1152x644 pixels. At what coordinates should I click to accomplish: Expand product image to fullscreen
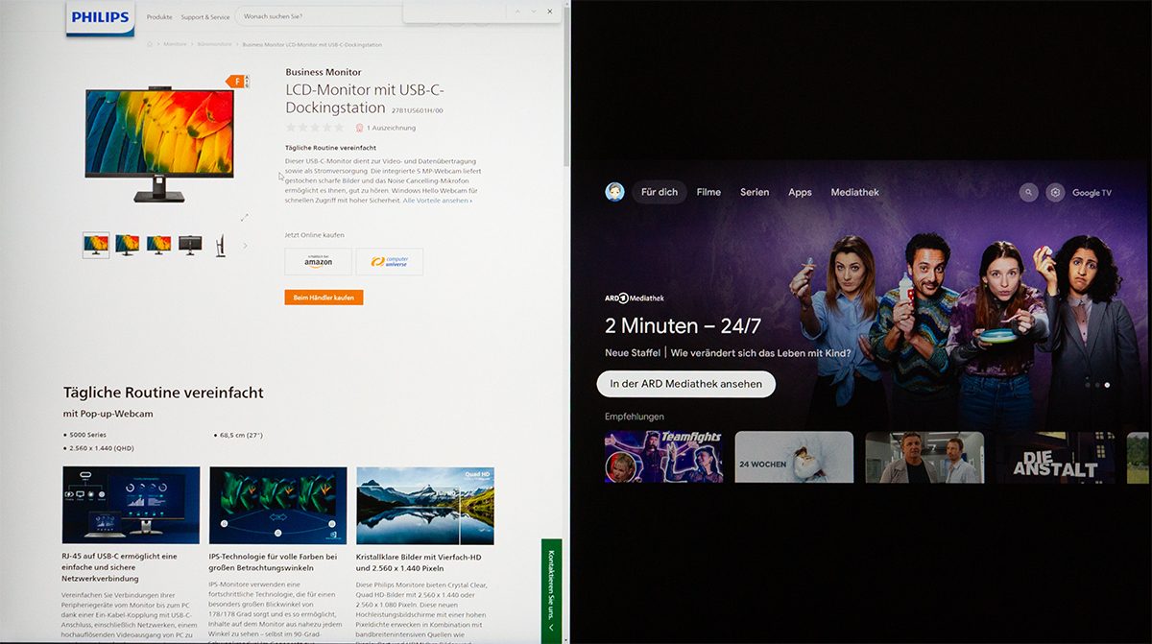pyautogui.click(x=244, y=218)
